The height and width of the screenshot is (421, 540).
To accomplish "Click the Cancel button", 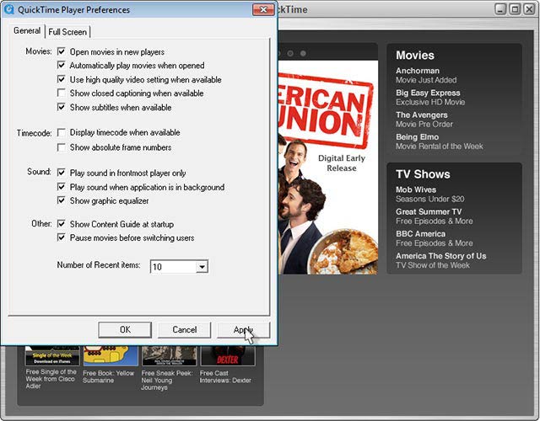I will coord(184,329).
